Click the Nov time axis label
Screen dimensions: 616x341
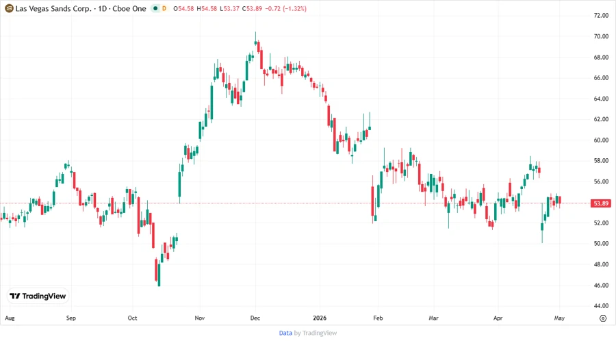(x=200, y=318)
